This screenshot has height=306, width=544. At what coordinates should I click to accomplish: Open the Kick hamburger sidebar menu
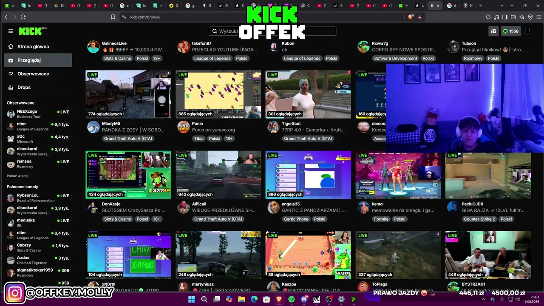(x=11, y=31)
